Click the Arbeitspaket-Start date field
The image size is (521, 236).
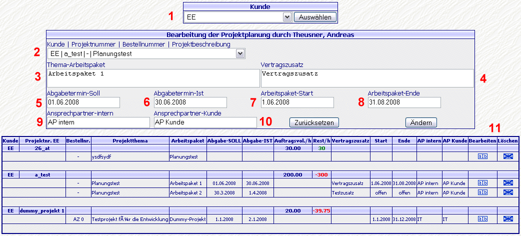(297, 102)
